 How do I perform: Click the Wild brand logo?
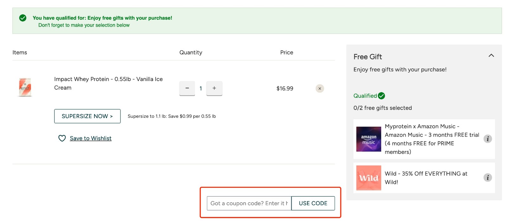click(x=369, y=178)
